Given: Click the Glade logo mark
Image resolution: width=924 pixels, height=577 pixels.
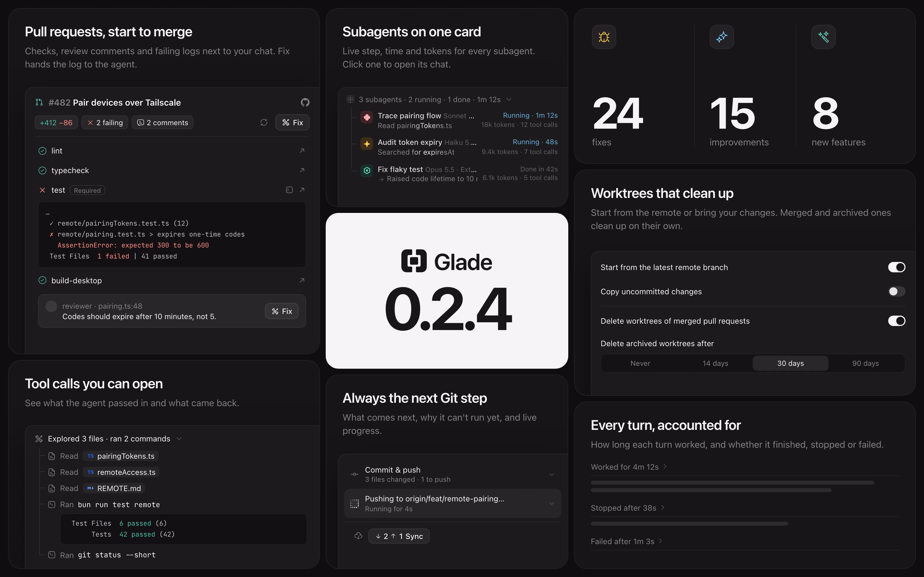Looking at the screenshot, I should [x=414, y=261].
